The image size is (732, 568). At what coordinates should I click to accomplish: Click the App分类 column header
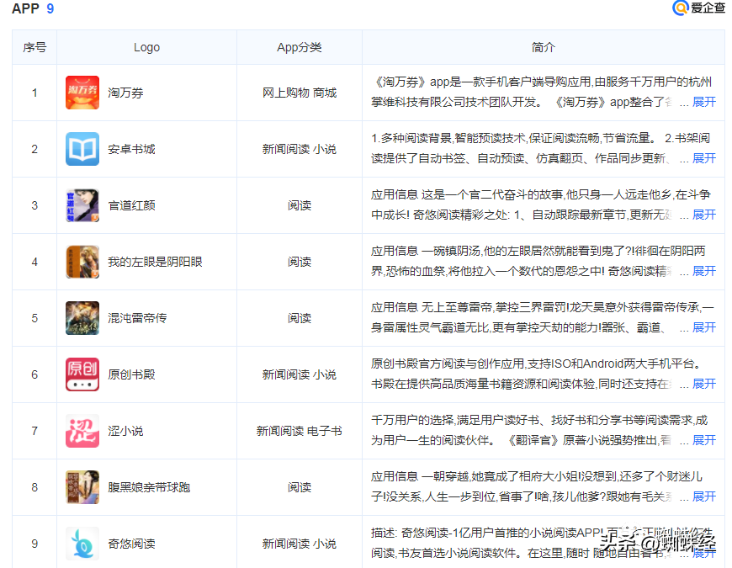coord(300,47)
